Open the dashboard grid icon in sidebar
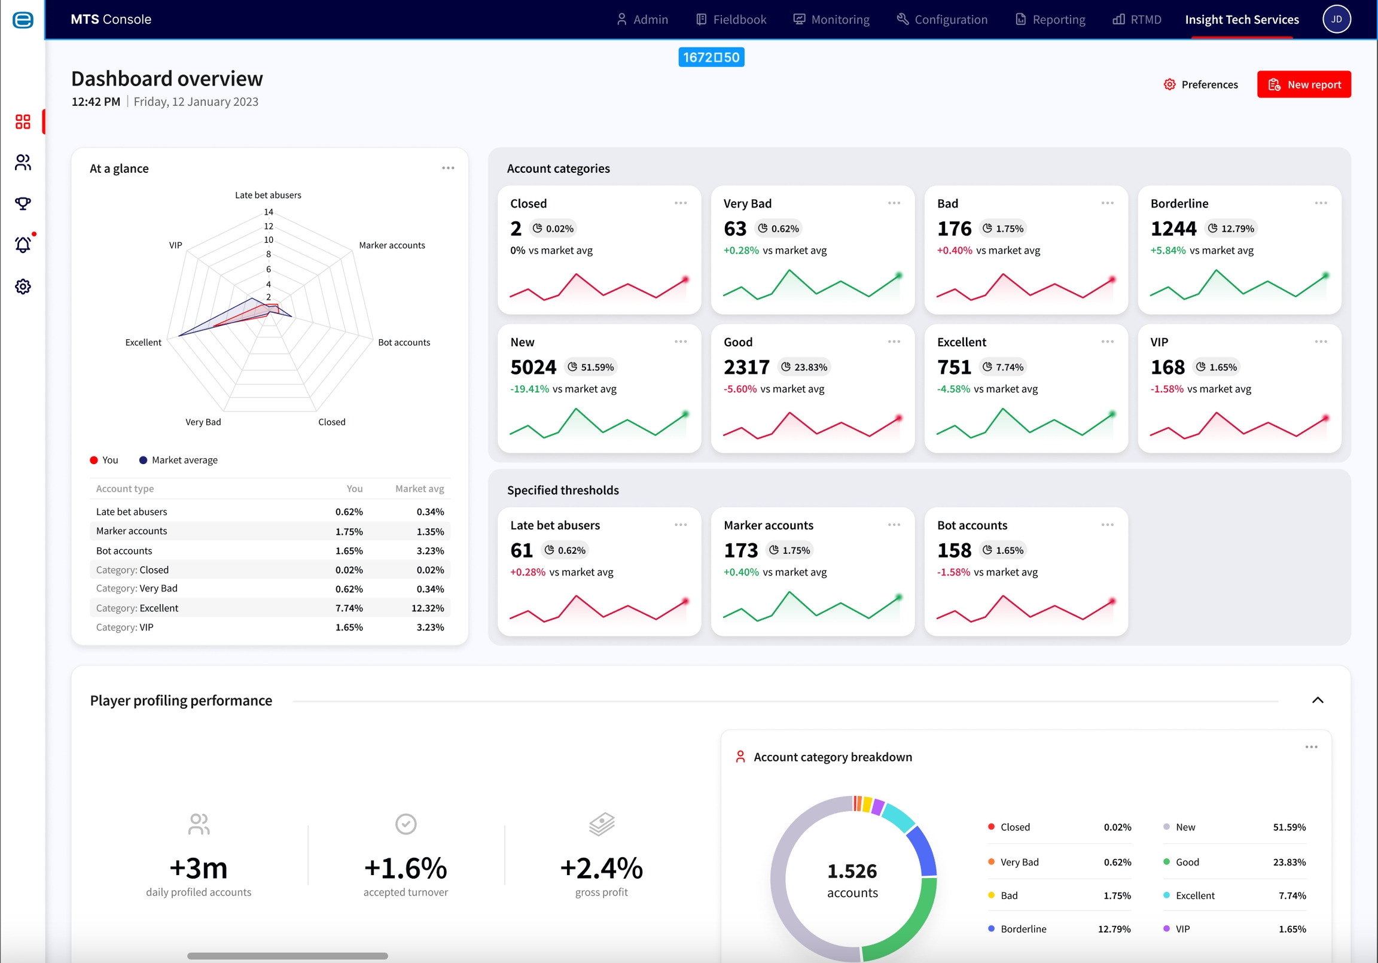 [23, 122]
